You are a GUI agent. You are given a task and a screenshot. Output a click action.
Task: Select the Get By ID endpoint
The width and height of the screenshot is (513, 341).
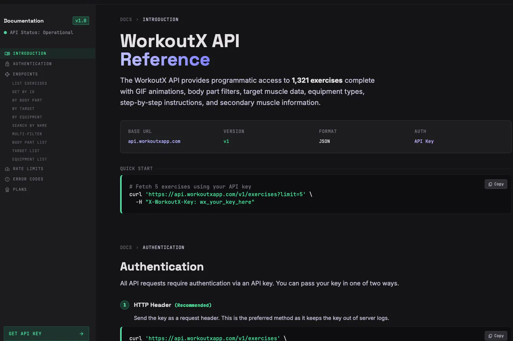click(x=23, y=92)
